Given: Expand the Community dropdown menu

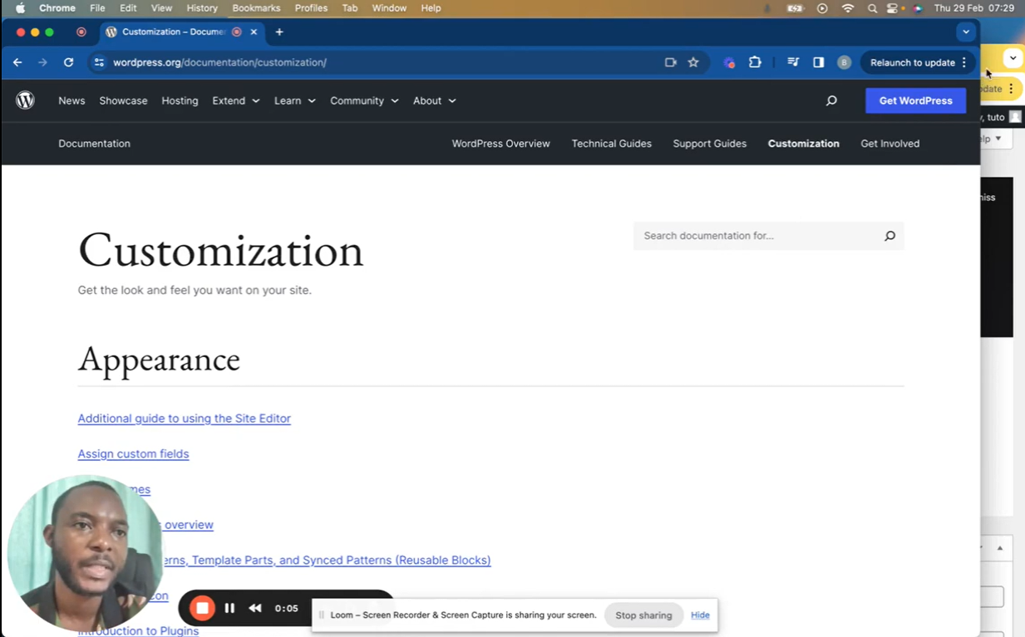Looking at the screenshot, I should click(x=364, y=100).
